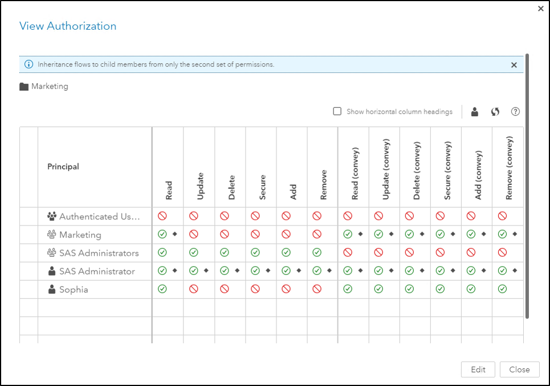Close the View Authorization dialog window
The image size is (550, 386).
point(541,9)
